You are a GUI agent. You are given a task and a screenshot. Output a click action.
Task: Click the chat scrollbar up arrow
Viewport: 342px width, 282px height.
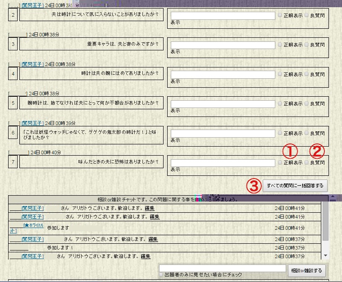[x=326, y=198]
